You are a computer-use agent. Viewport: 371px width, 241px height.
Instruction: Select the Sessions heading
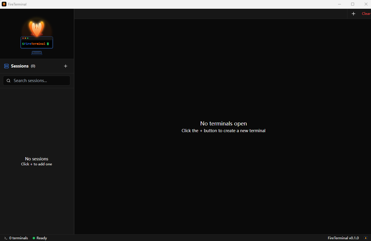point(20,66)
